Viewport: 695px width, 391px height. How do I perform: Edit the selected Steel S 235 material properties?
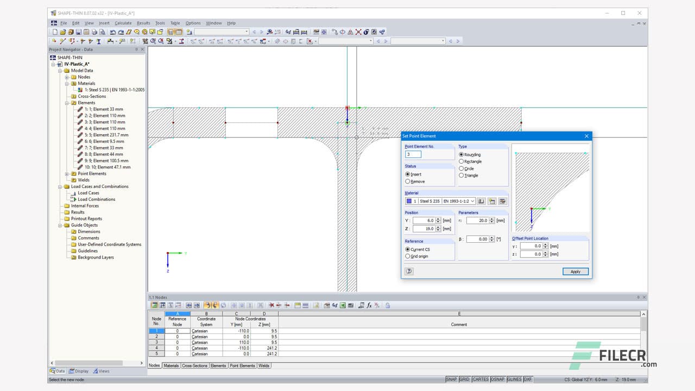tap(503, 201)
